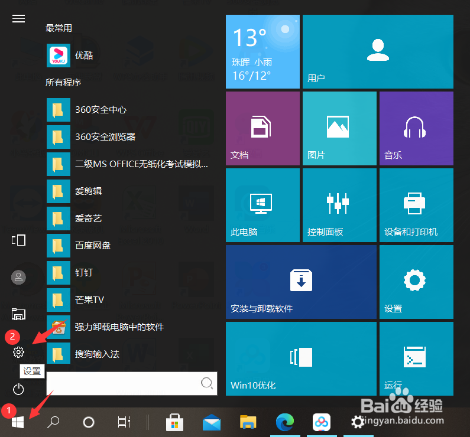Screen dimensions: 470x437
Task: Open the 图片 pictures tile
Action: 339,128
